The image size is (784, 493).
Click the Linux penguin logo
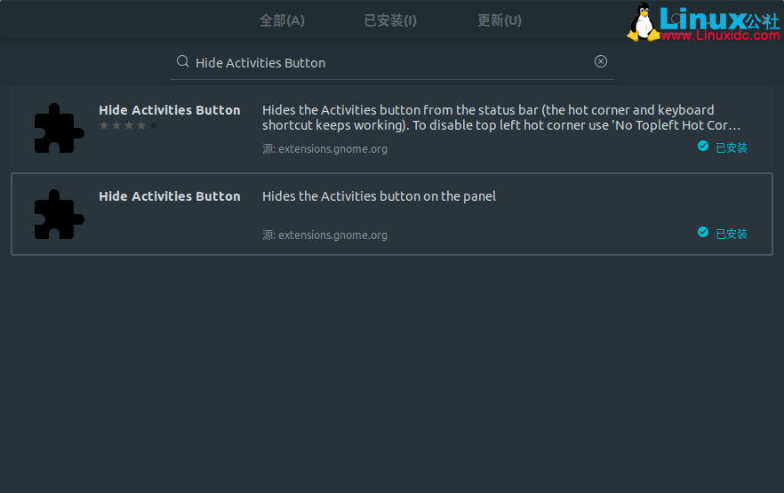642,22
